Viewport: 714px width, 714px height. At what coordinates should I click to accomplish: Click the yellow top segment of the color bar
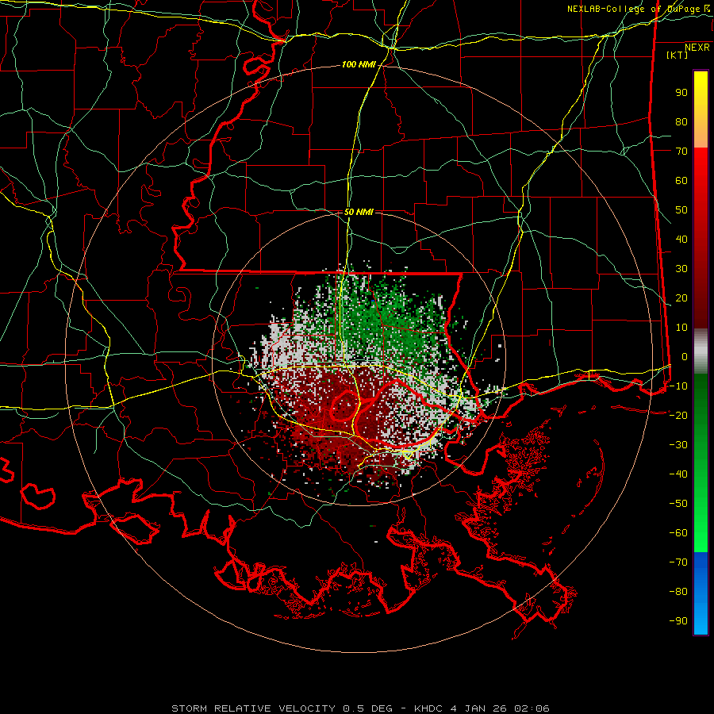click(x=701, y=109)
